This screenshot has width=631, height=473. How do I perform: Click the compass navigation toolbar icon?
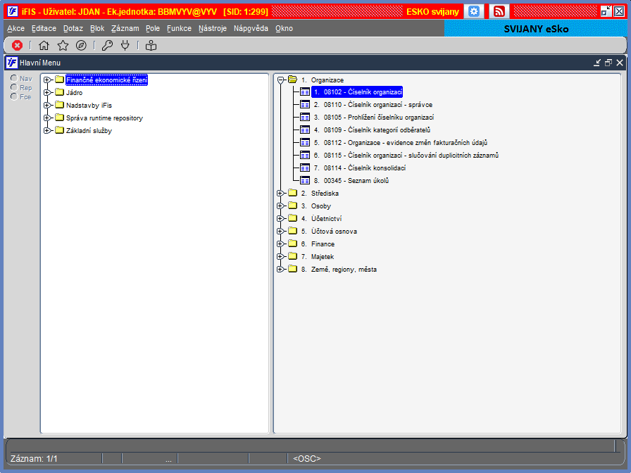coord(81,46)
